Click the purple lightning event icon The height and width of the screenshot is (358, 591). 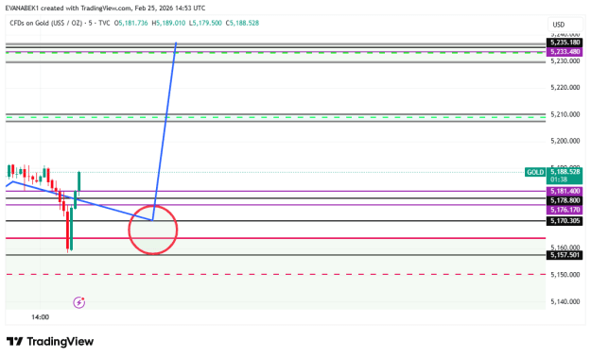[78, 302]
